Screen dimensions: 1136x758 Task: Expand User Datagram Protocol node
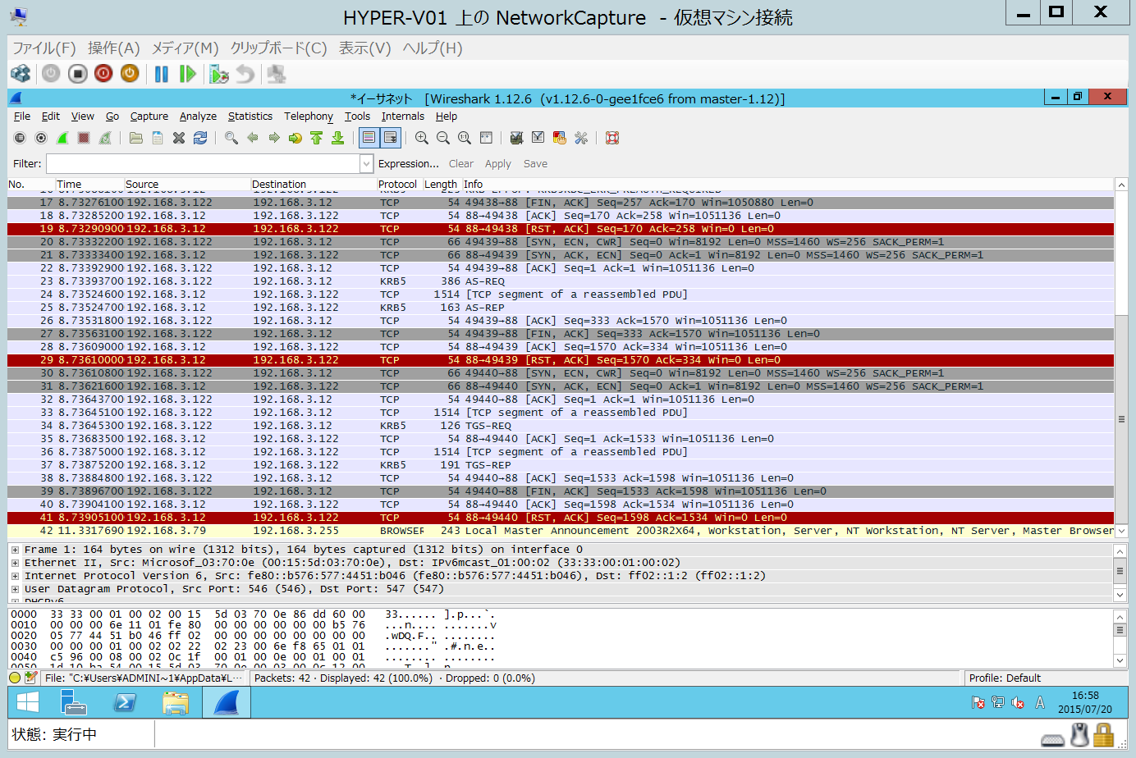pos(15,589)
